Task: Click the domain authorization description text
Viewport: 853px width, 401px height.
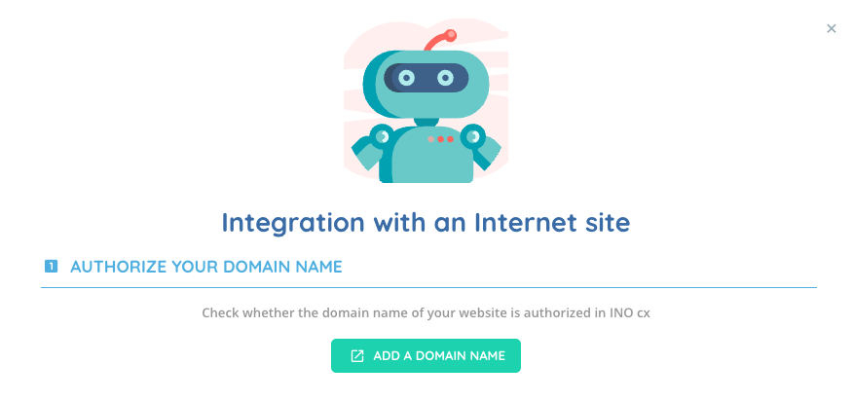Action: coord(426,313)
